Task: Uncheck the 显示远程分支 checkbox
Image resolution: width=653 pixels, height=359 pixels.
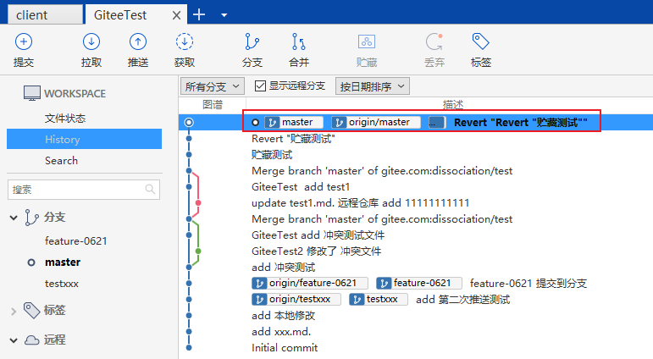Action: pos(261,86)
